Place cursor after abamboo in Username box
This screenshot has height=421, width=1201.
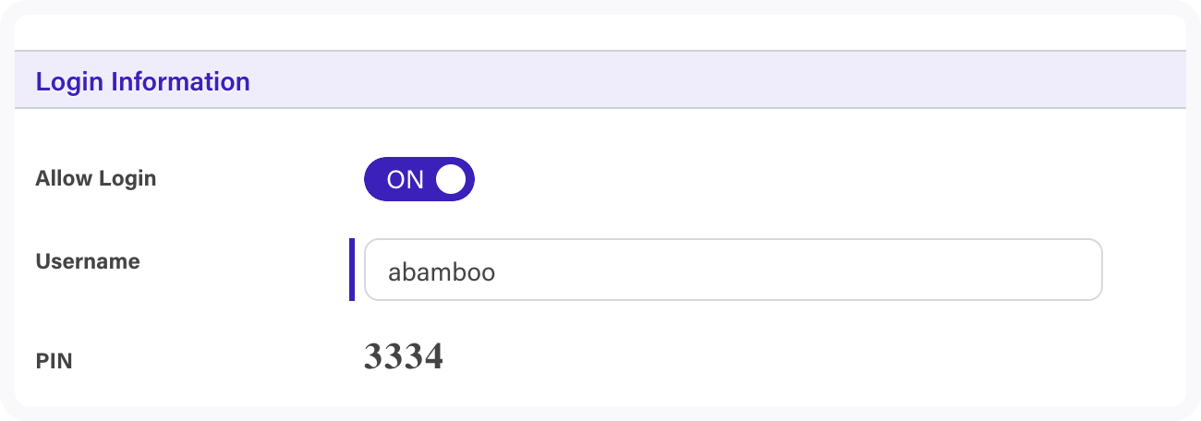coord(499,272)
